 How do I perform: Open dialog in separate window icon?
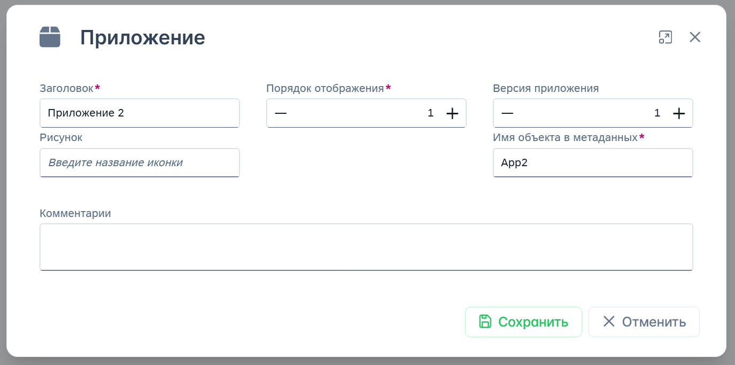point(665,37)
